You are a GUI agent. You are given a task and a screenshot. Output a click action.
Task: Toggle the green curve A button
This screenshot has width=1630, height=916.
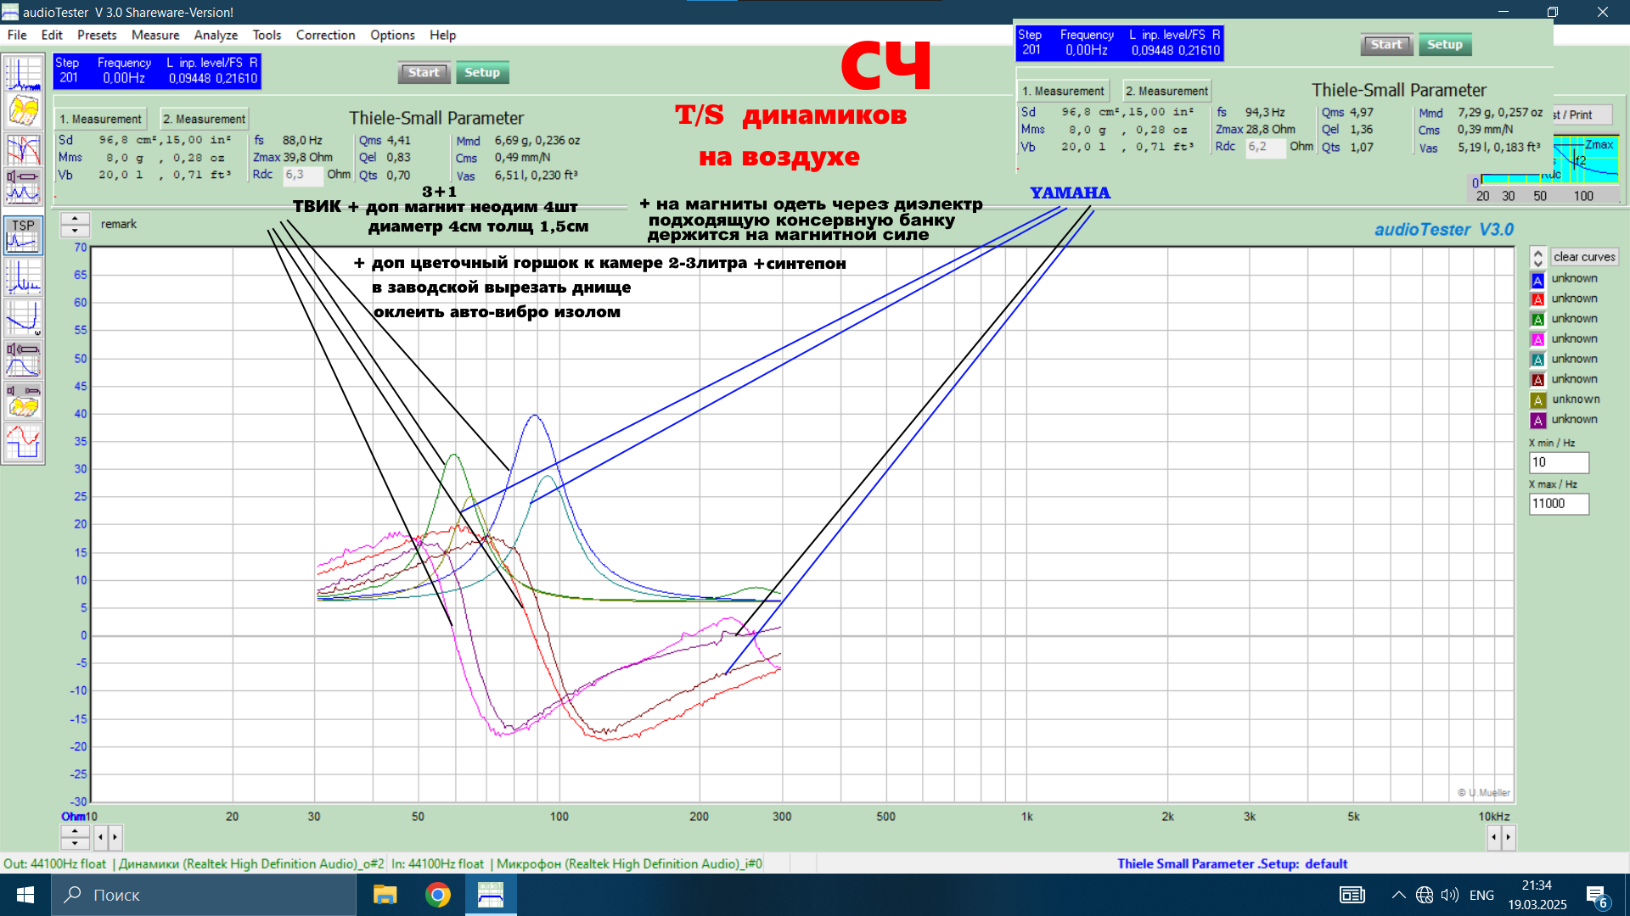point(1537,320)
